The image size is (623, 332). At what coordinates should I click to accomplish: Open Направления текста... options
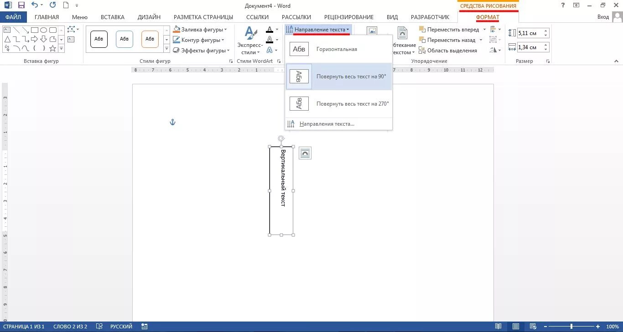coord(338,124)
